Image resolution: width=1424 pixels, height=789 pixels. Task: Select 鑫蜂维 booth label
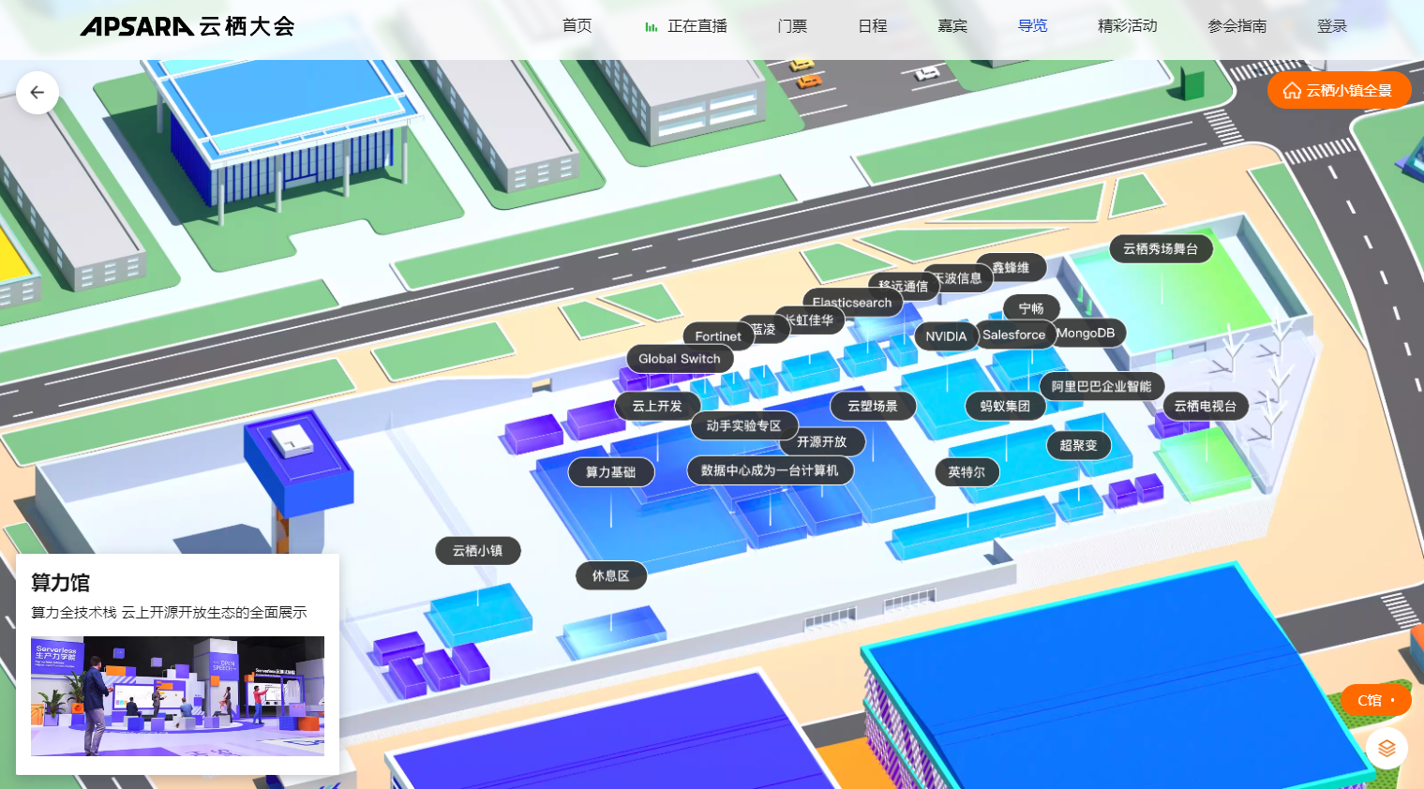coord(1012,268)
